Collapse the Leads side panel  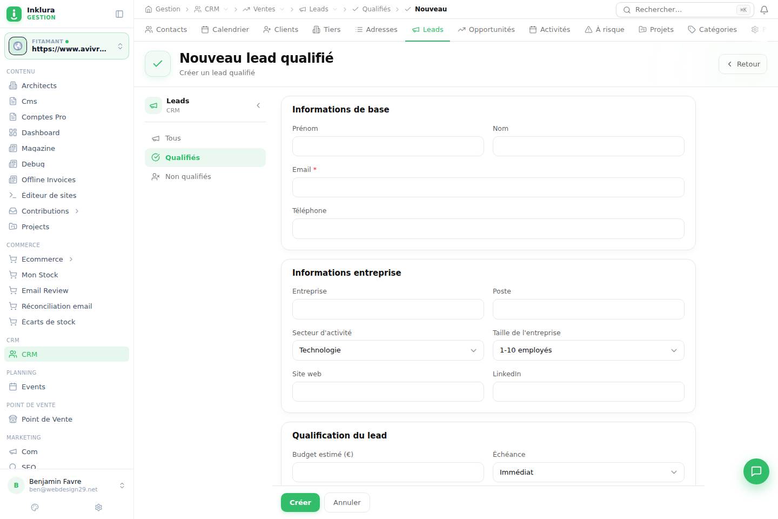coord(258,105)
